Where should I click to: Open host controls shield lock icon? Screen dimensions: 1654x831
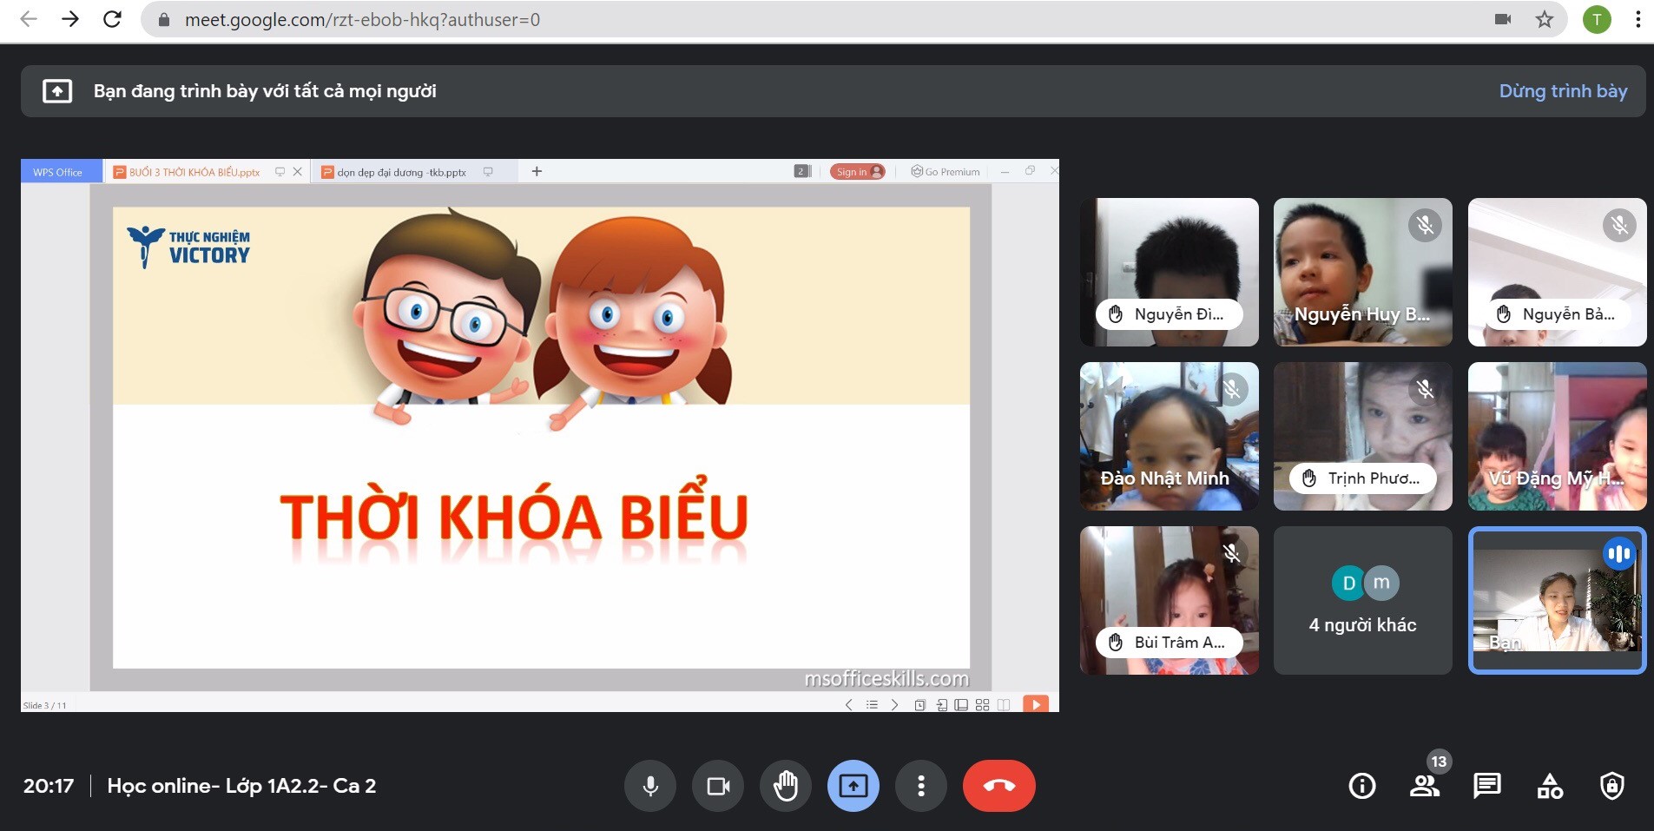[x=1612, y=786]
